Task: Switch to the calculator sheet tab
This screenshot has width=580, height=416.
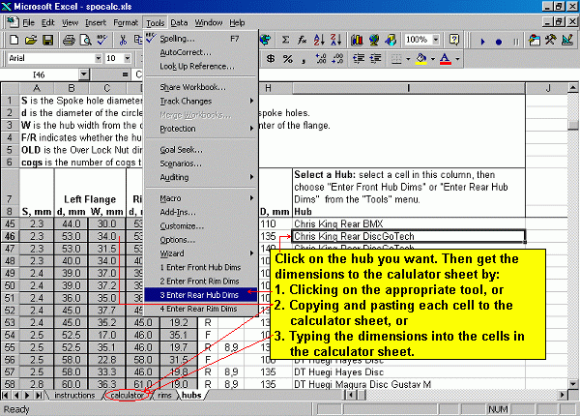Action: click(128, 395)
